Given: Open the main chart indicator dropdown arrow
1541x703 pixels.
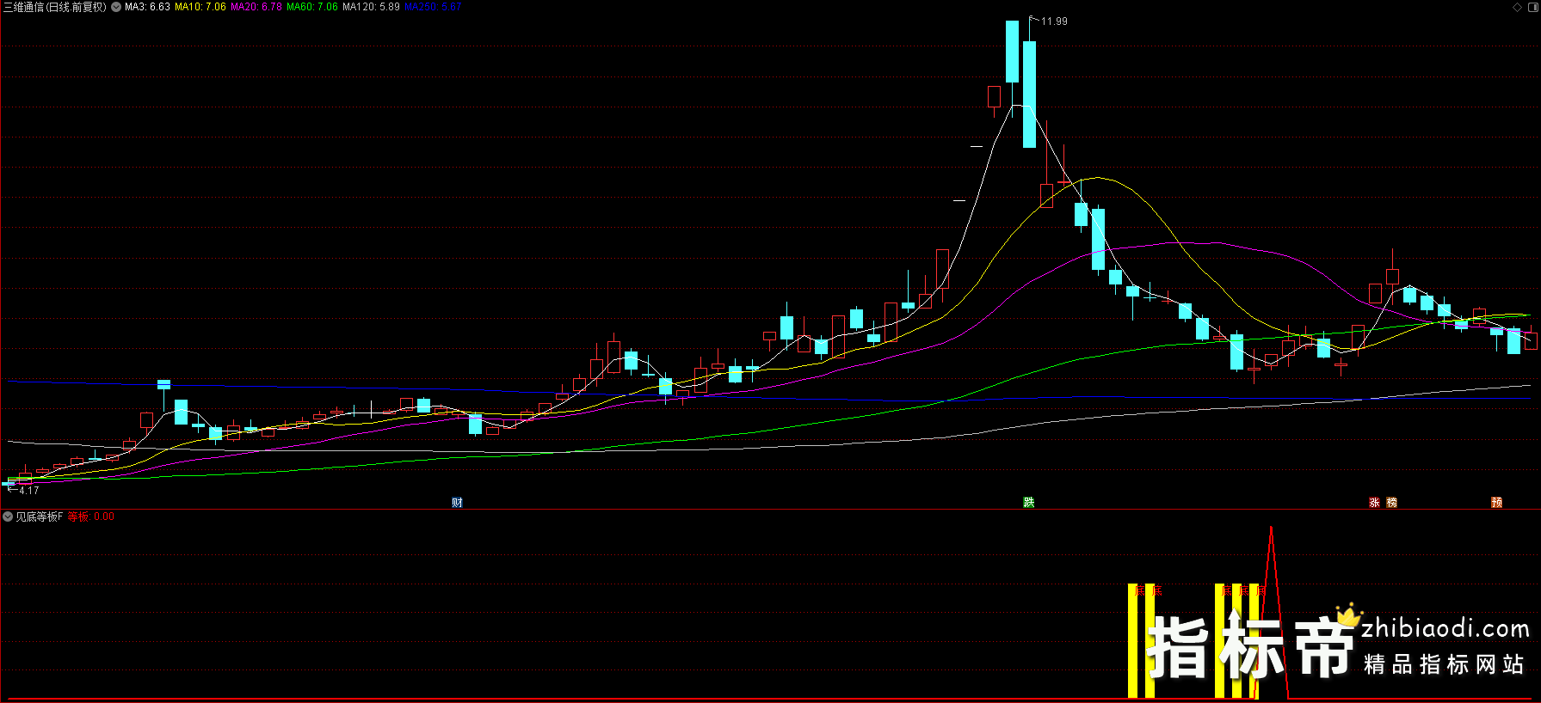Looking at the screenshot, I should click(x=116, y=7).
